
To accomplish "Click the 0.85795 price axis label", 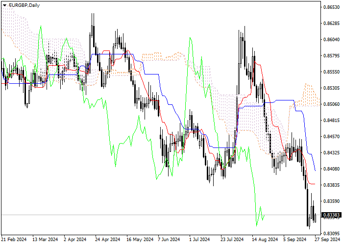I will click(x=331, y=55).
